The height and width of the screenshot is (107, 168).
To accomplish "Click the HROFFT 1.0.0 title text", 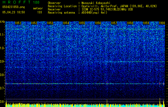I will (x=21, y=2).
